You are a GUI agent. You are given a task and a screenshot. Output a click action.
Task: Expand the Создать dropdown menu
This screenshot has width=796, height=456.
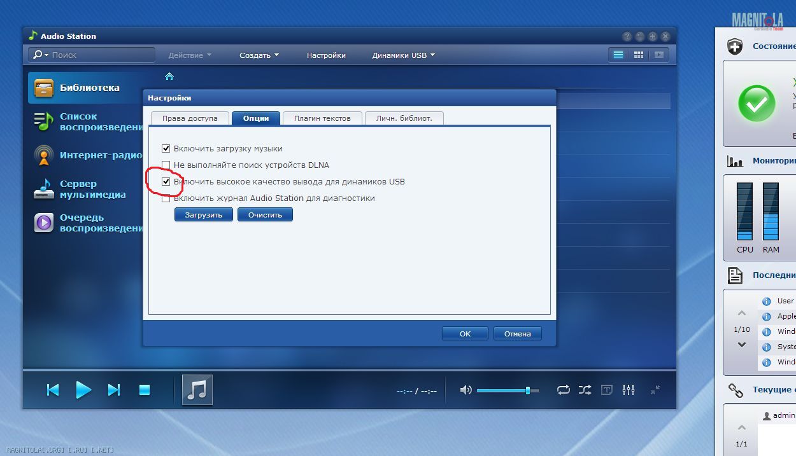pos(259,55)
